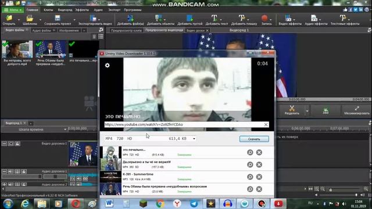Click the Добавить файл(ы) icon
The width and height of the screenshot is (372, 209).
point(130,18)
